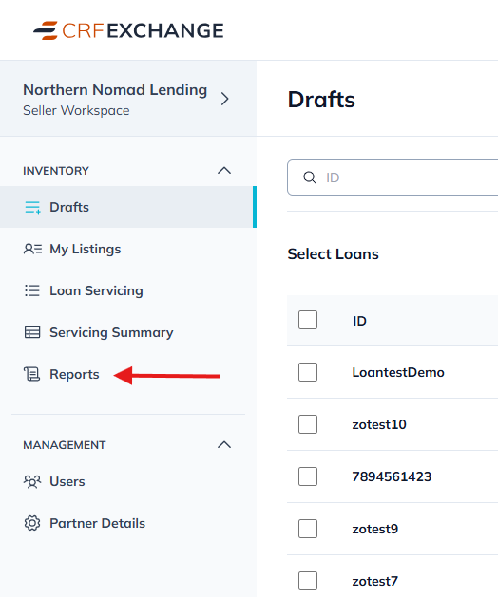Click the Loan Servicing list icon
Viewport: 498px width, 597px height.
tap(32, 290)
